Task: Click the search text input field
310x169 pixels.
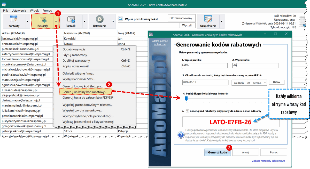Action: pyautogui.click(x=149, y=25)
